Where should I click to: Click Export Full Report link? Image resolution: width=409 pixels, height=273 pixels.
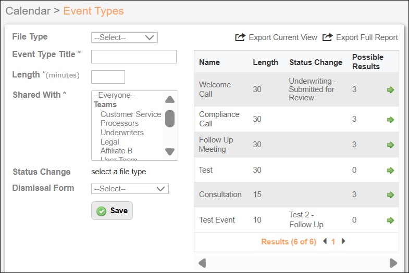(367, 37)
